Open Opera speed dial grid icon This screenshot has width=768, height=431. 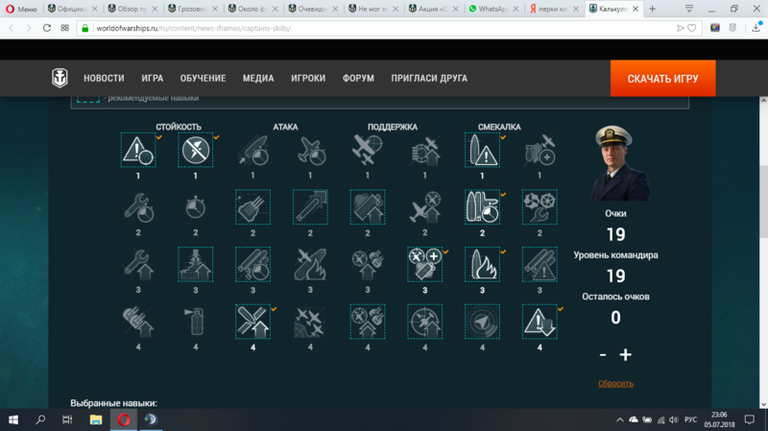click(x=64, y=28)
